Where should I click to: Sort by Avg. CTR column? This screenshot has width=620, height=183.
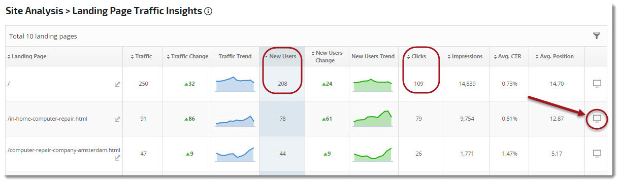508,56
